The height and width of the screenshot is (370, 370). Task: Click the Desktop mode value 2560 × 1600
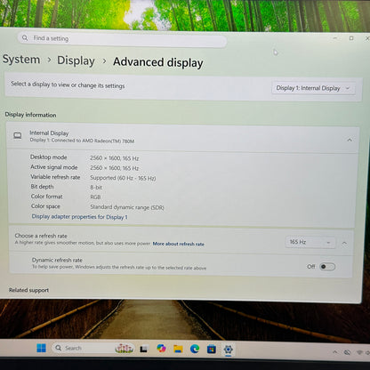[115, 158]
